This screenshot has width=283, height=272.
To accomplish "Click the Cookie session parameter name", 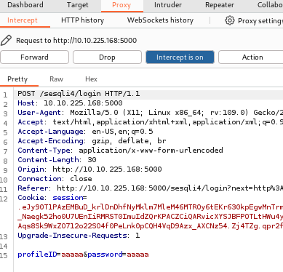I will click(x=68, y=198).
